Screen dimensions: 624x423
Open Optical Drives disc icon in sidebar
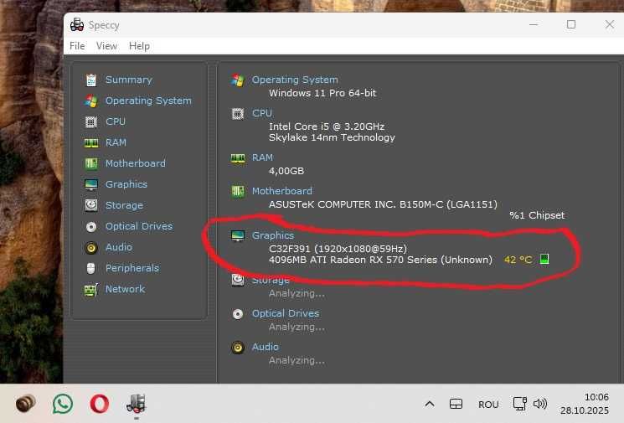tap(91, 227)
